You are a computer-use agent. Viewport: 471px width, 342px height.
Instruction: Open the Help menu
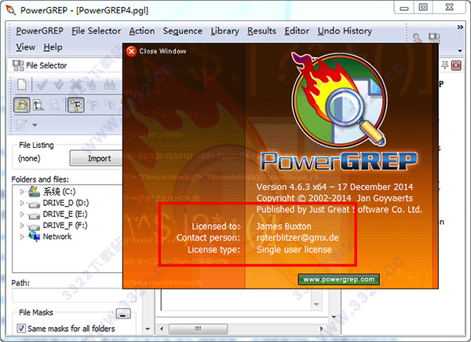click(x=53, y=47)
